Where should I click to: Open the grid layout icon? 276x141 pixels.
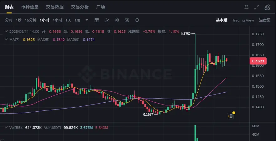point(267,7)
